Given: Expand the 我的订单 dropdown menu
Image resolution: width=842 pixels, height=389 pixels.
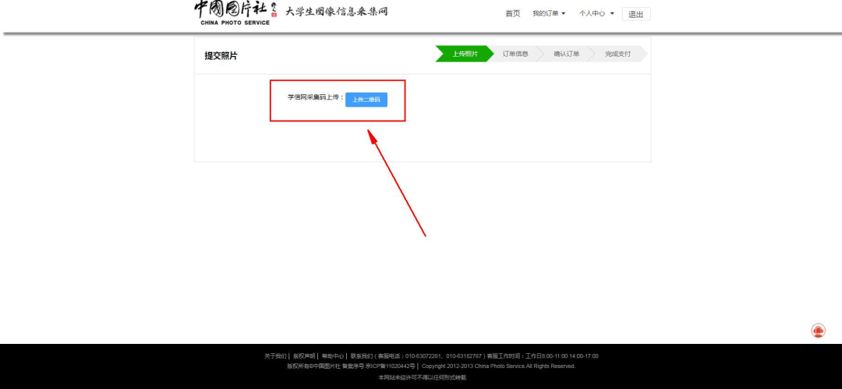Looking at the screenshot, I should point(549,14).
